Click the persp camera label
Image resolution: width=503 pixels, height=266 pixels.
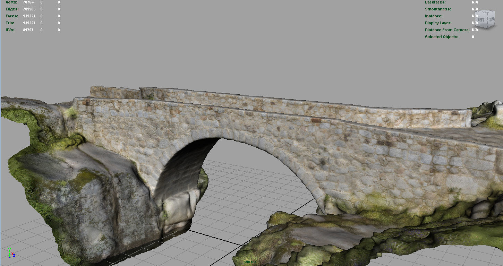click(250, 261)
